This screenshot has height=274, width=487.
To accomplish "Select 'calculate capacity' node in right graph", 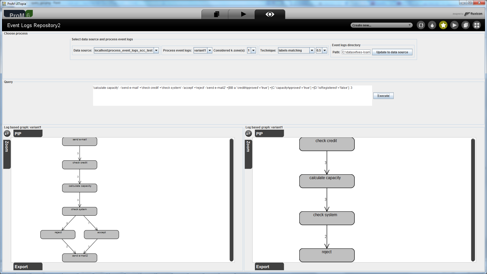I will [327, 181].
